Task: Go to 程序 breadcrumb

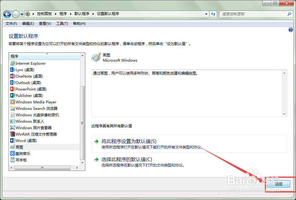Action: [63, 14]
